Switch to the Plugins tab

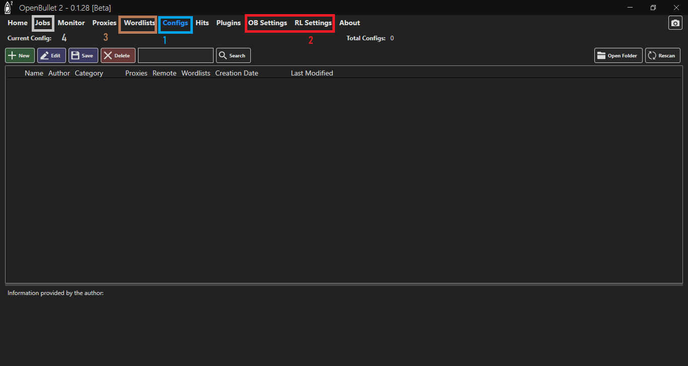pos(229,23)
